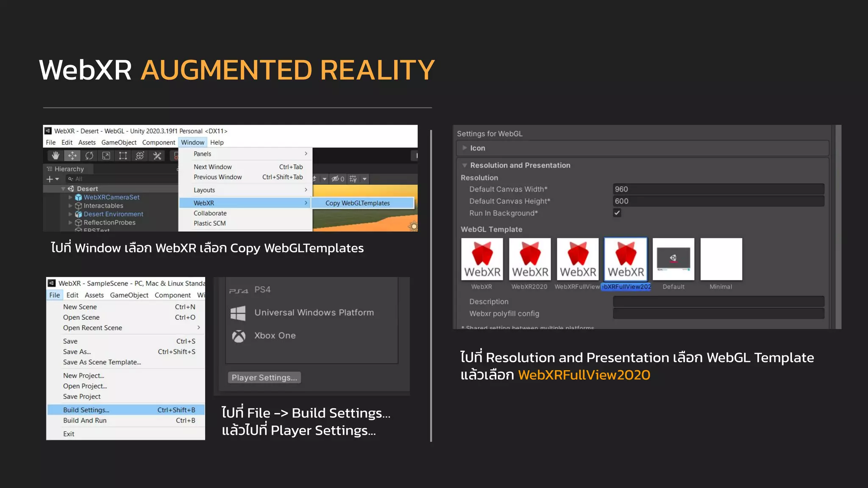
Task: Expand the WebXRCameraSet tree arrow
Action: point(70,197)
